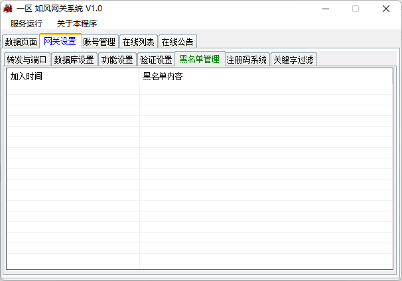Screen dimensions: 402x281
Task: Sort by the 加入时间 column header
Action: 73,76
